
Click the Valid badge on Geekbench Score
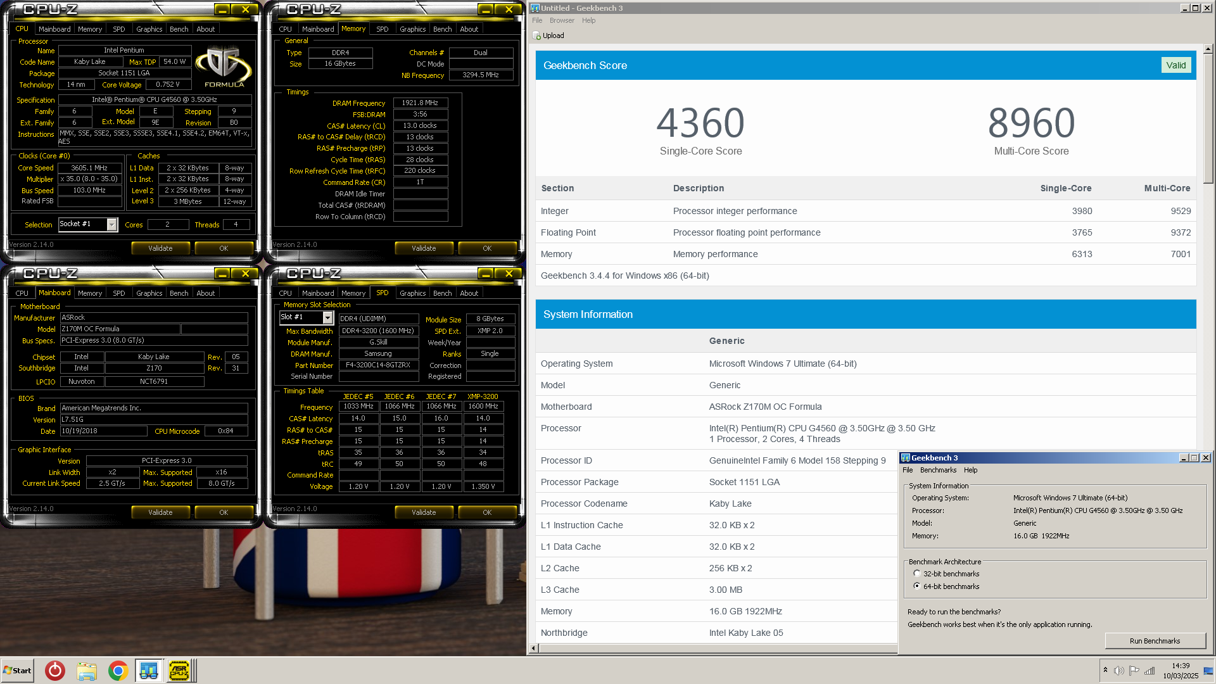(1176, 65)
